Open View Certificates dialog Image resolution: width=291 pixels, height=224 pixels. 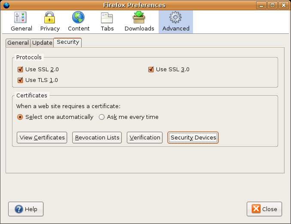[42, 137]
